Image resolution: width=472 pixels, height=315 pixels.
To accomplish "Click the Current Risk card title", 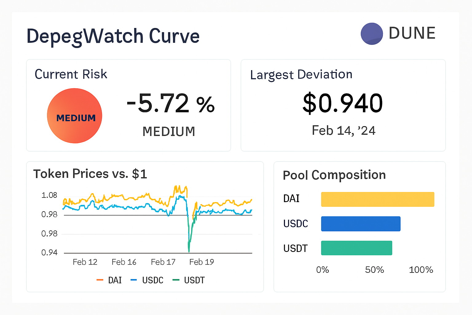I will 71,74.
